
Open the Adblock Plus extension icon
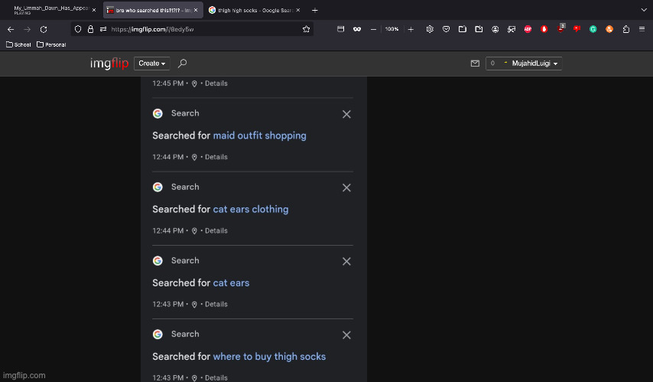(528, 29)
